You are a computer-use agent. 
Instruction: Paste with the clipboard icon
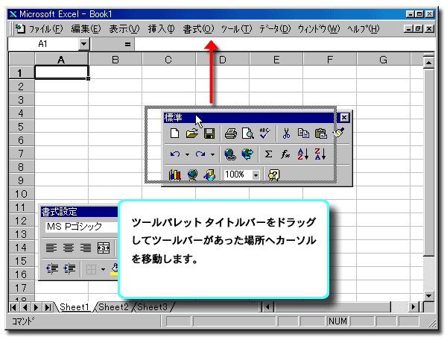(320, 133)
